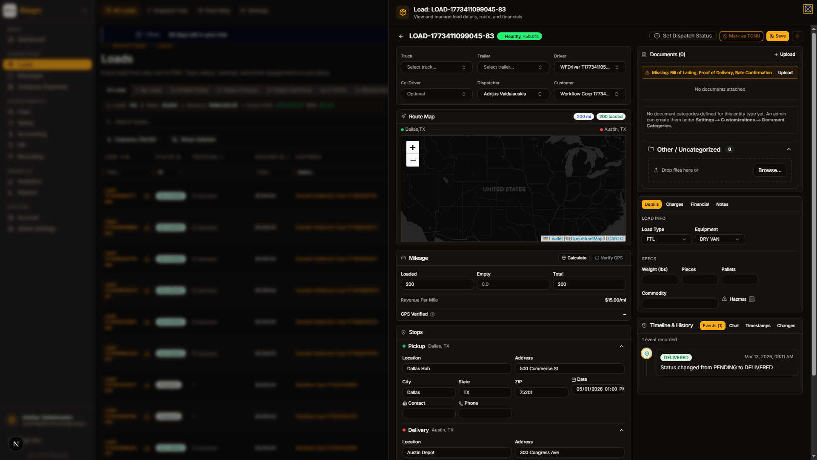817x460 pixels.
Task: Click Calculate mileage button
Action: pos(574,258)
